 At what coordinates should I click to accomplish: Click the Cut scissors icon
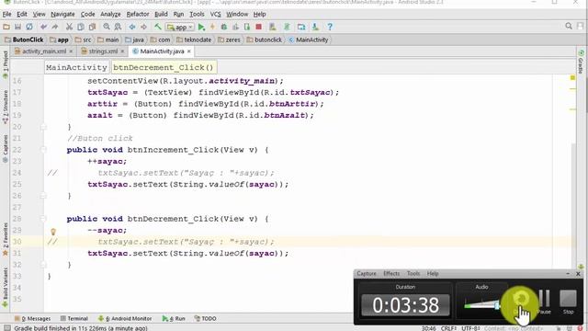69,27
